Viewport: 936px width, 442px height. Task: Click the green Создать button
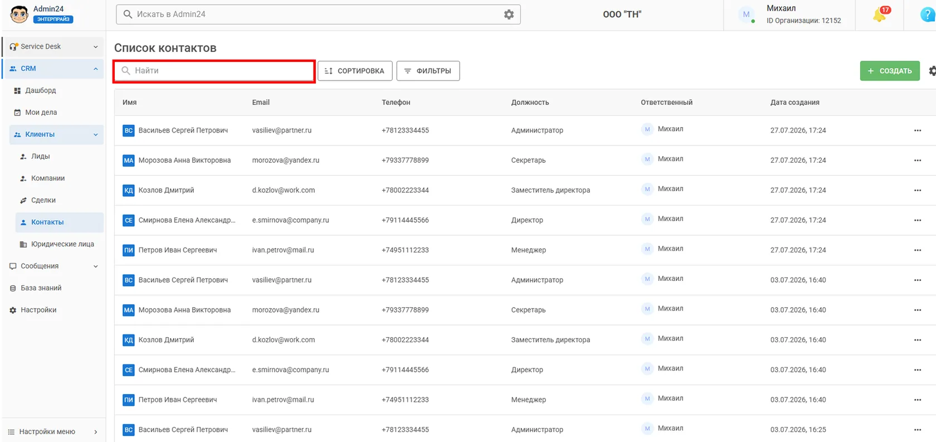point(890,71)
